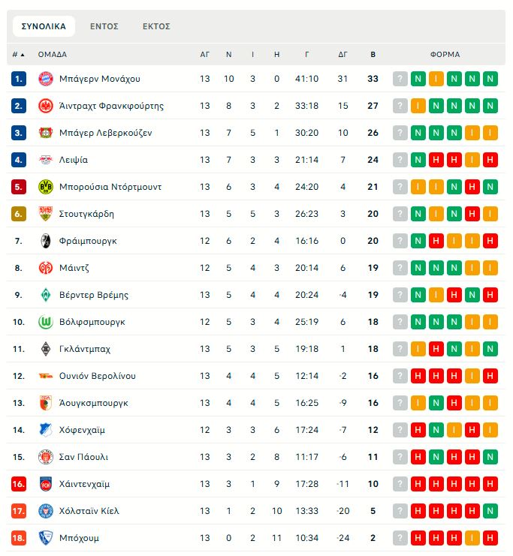Image resolution: width=513 pixels, height=556 pixels.
Task: Click the Stuttgart club crest
Action: click(46, 214)
